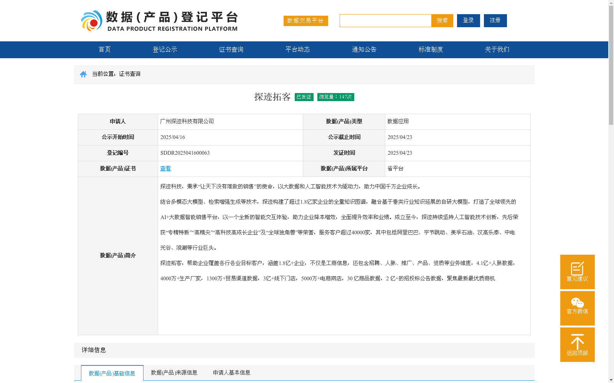The image size is (614, 383).
Task: Select 数据应用 type cell
Action: point(457,121)
